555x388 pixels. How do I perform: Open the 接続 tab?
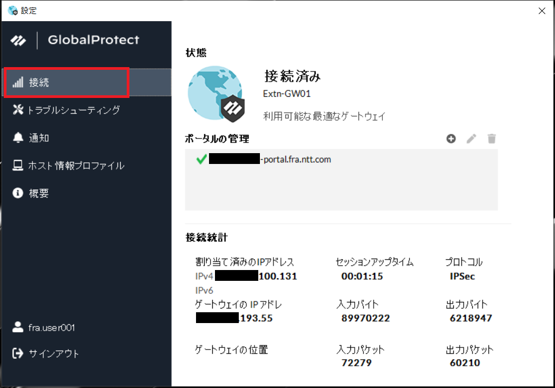(39, 83)
